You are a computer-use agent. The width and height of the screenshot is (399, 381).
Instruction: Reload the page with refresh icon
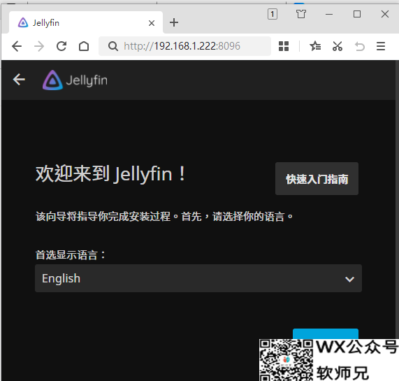click(x=61, y=46)
